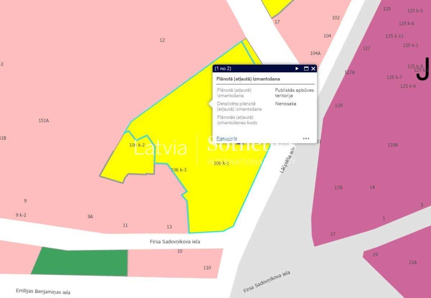Click the Pietuvināt zoom-to link

(227, 139)
